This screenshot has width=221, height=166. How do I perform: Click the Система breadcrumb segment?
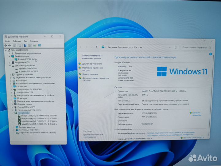[138, 47]
